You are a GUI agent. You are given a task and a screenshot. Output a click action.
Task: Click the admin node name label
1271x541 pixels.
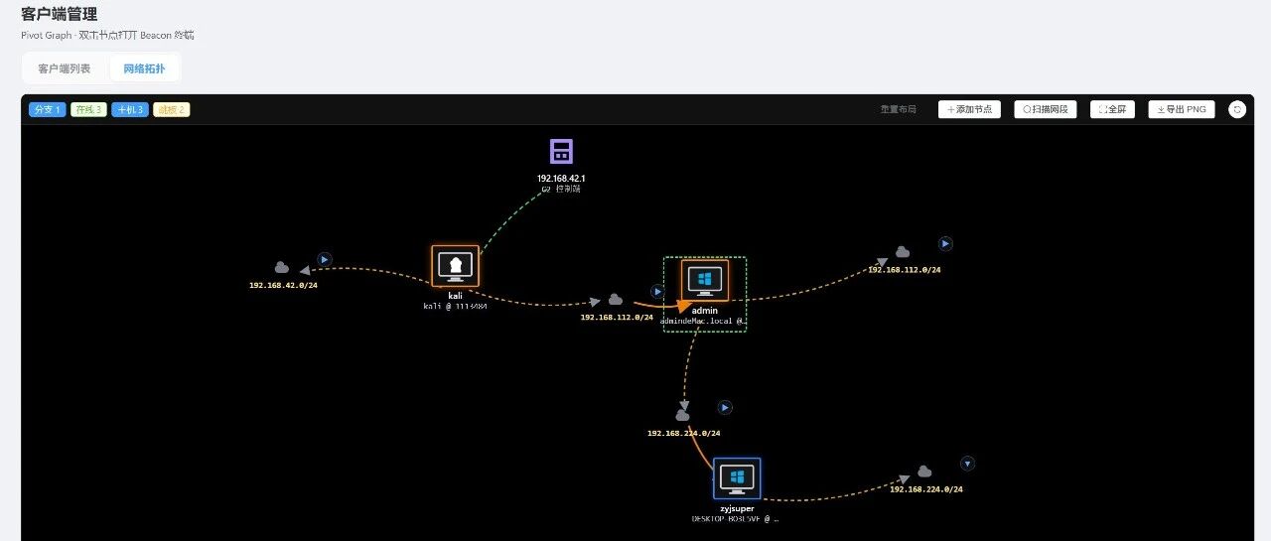[x=705, y=311]
